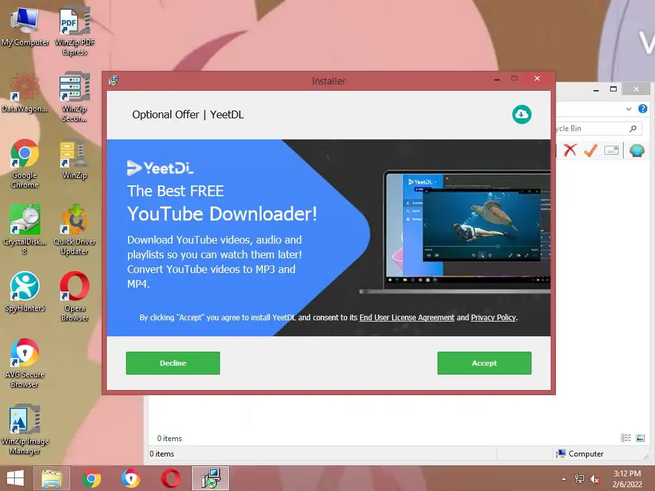Expand the ribbon chevron in Recycle Bin window
Image resolution: width=655 pixels, height=491 pixels.
coord(628,109)
